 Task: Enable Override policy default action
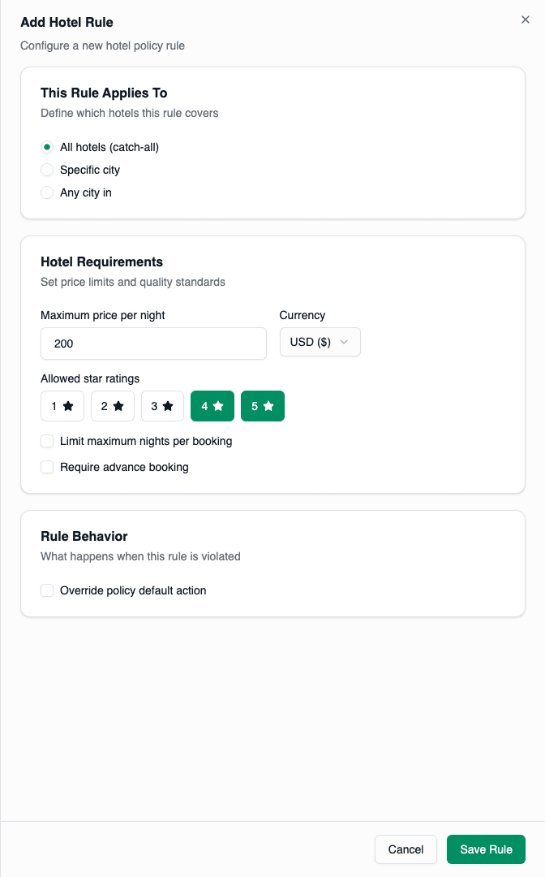pos(47,590)
